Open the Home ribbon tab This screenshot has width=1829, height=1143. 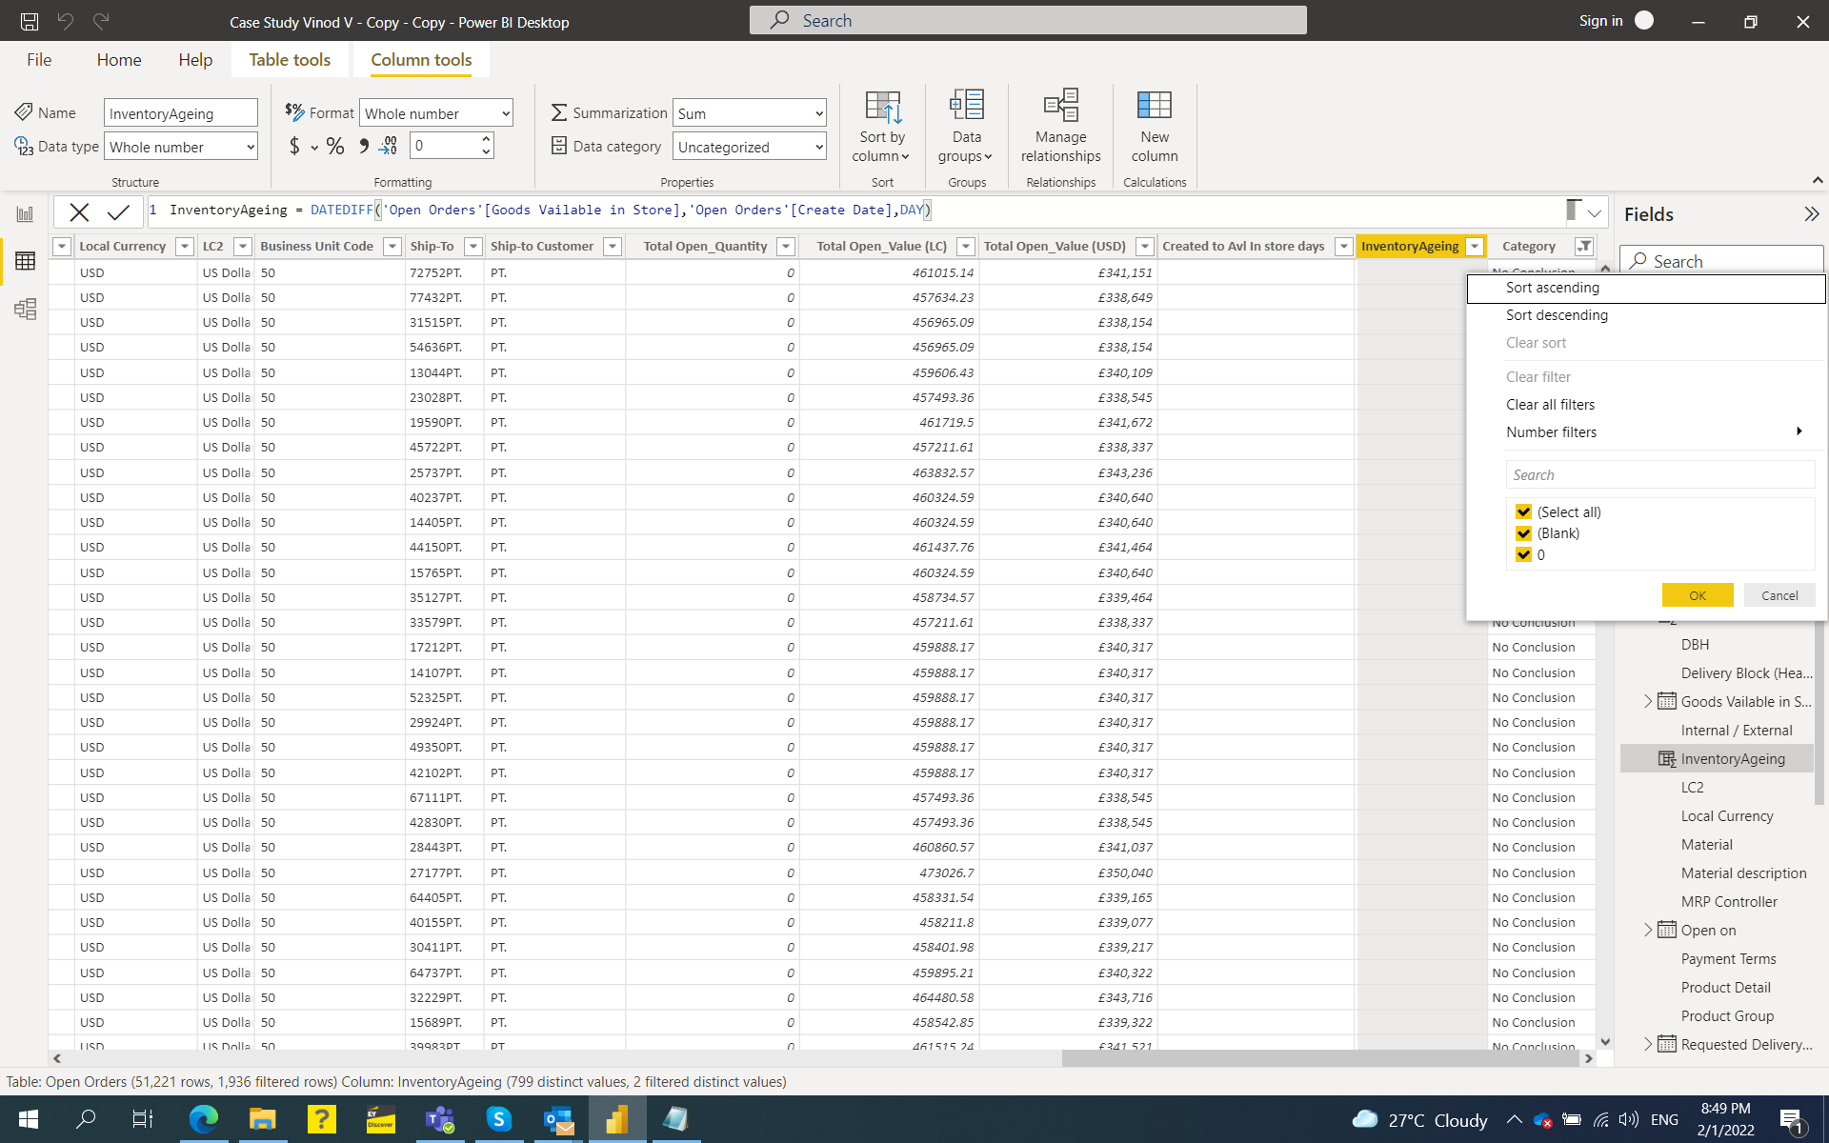pyautogui.click(x=119, y=60)
